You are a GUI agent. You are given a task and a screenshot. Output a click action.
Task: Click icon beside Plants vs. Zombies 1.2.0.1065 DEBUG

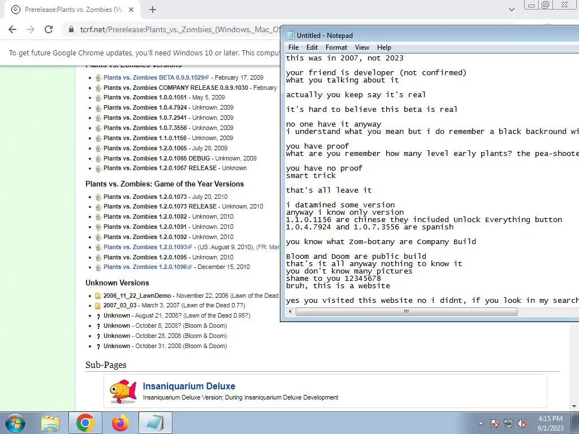point(98,159)
